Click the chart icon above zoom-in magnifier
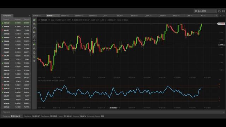 [x=34, y=49]
